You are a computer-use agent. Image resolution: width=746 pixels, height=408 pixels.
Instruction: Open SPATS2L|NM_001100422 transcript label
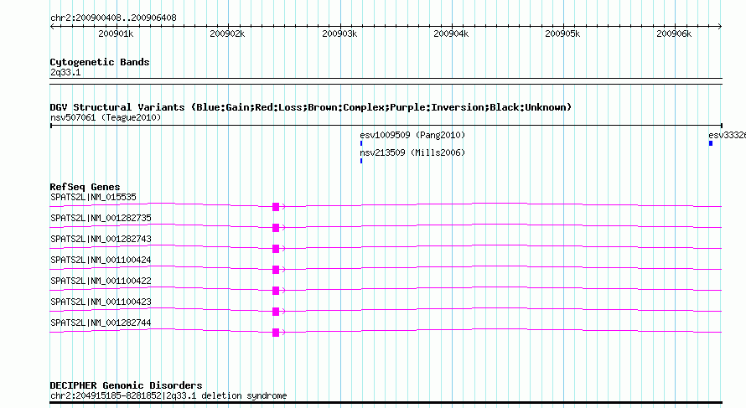coord(101,281)
